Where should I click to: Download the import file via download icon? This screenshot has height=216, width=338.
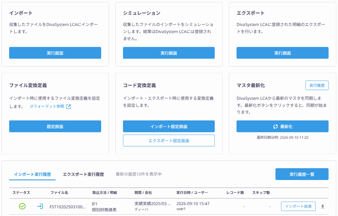coord(322,206)
